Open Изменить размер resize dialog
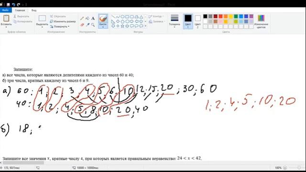 pos(63,21)
